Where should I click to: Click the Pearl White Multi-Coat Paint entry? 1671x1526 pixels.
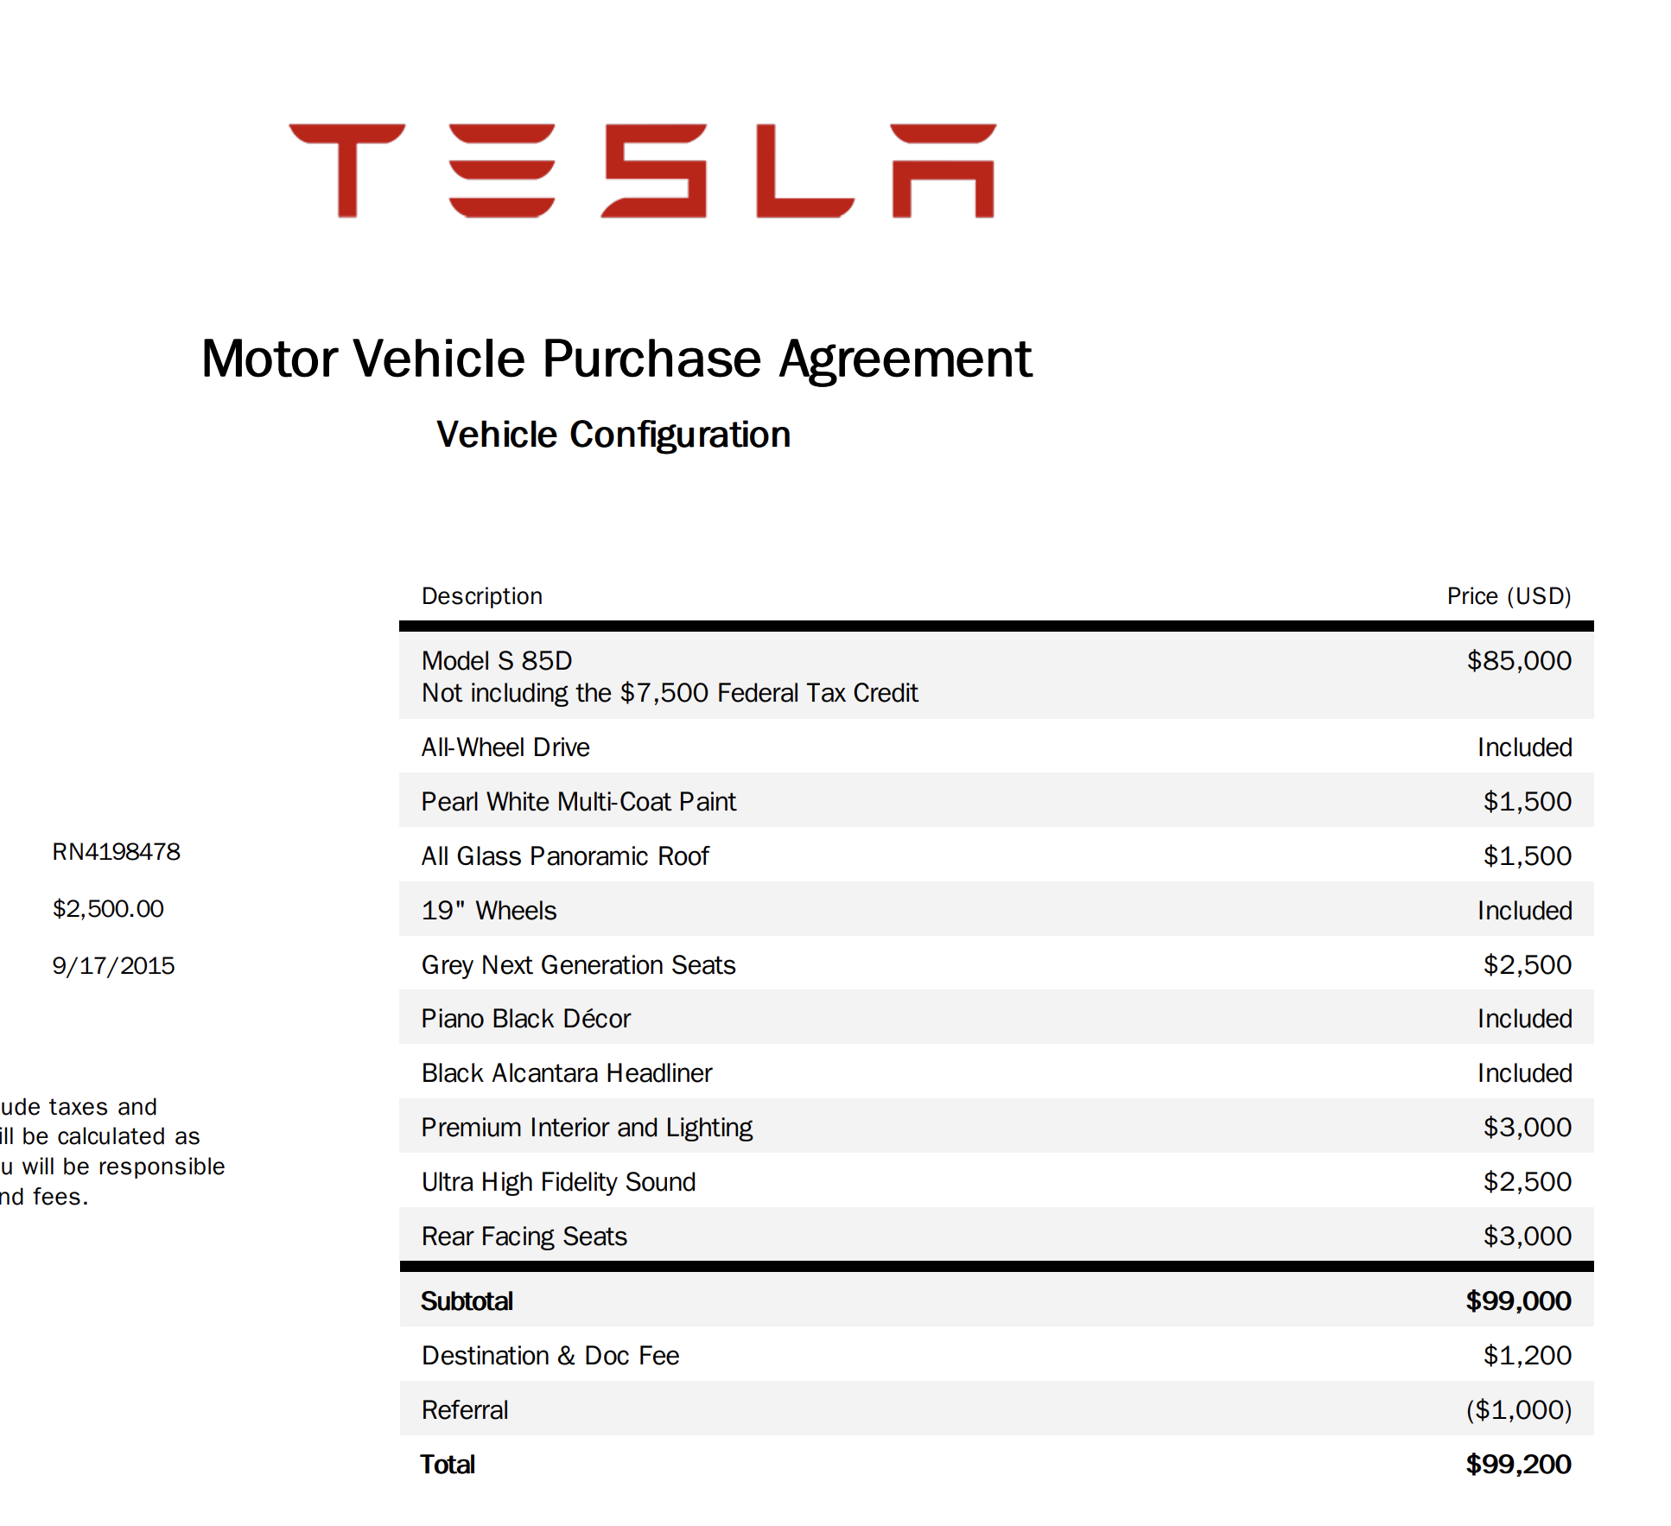[578, 802]
